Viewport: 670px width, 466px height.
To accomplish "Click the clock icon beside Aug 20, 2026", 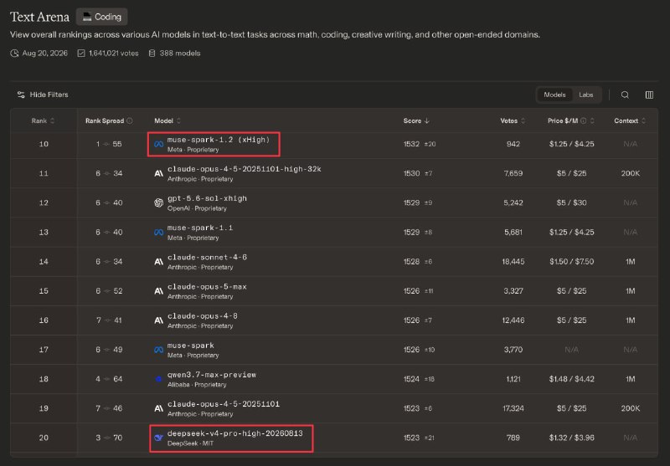I will pos(14,54).
